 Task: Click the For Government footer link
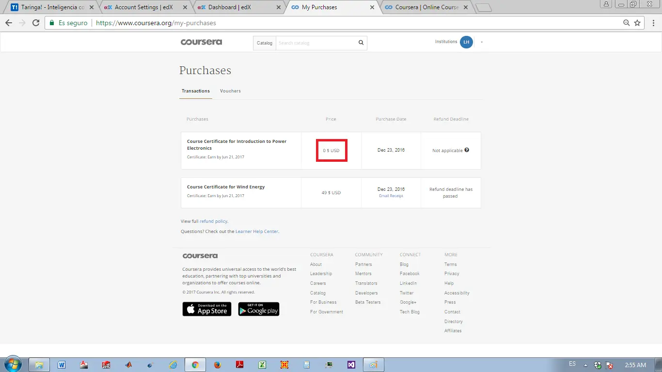click(x=327, y=312)
